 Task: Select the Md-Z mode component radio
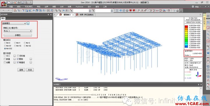(x=25, y=43)
